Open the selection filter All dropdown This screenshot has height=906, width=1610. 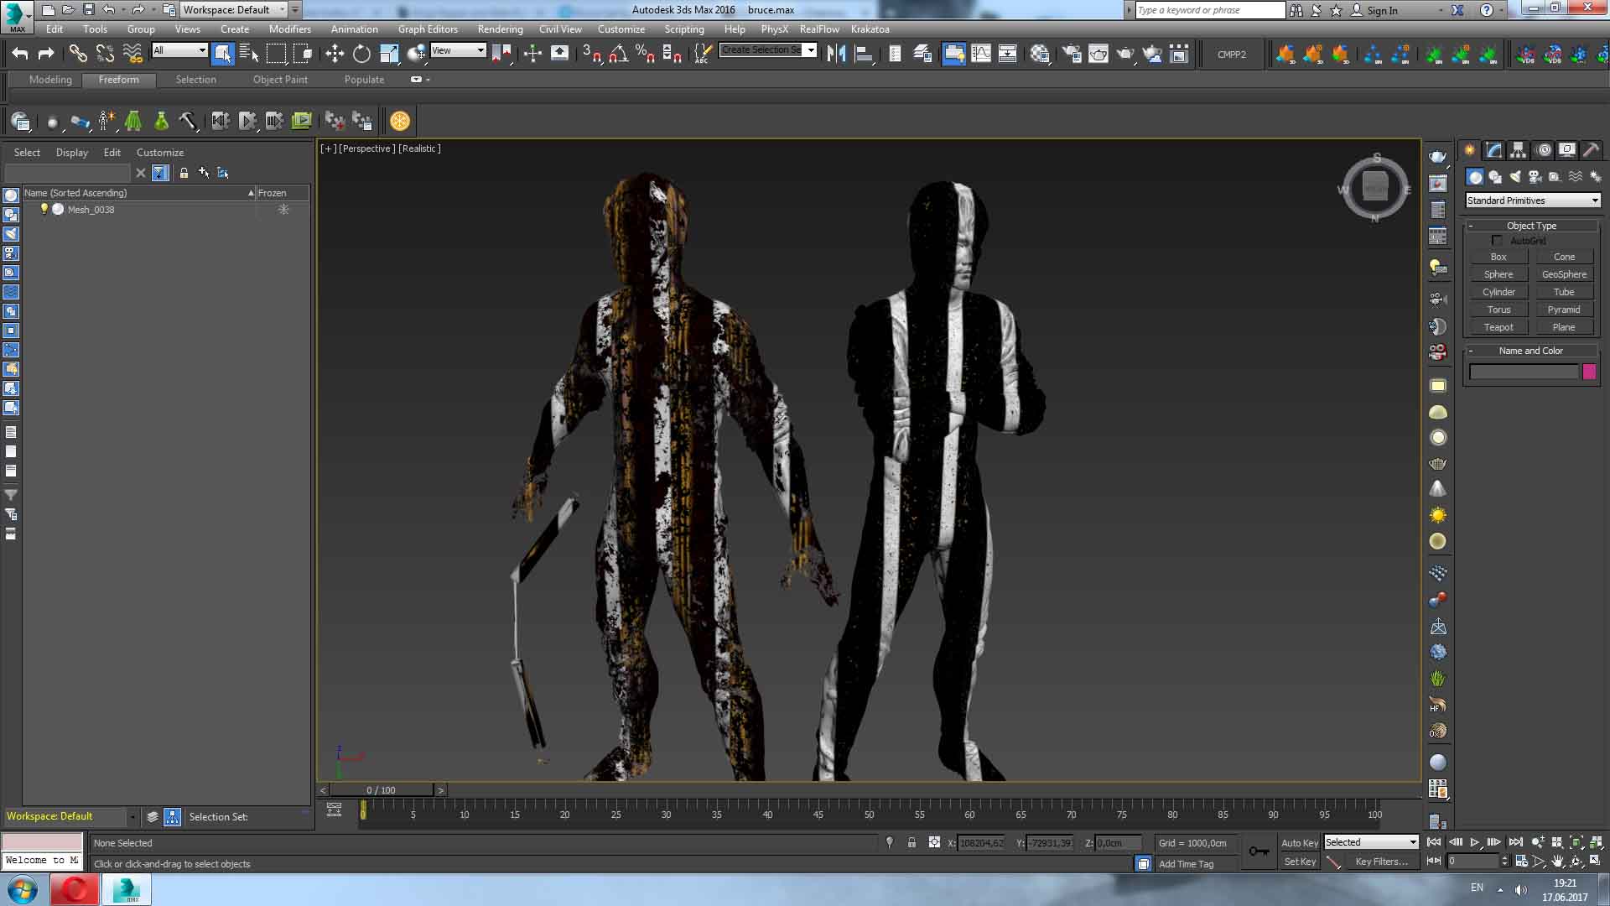pos(179,50)
